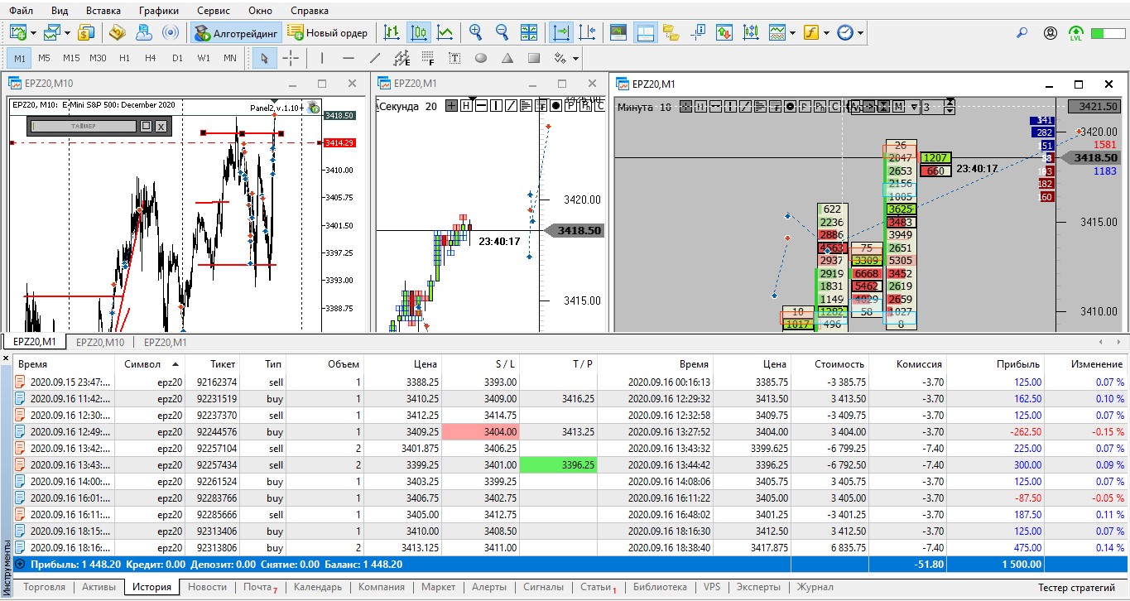Open search with the magnifier icon
The height and width of the screenshot is (601, 1130).
[x=1022, y=33]
